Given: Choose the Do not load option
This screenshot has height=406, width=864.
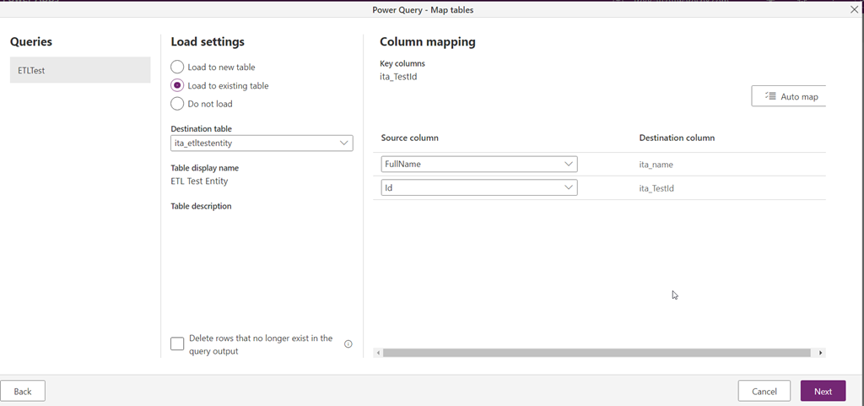Looking at the screenshot, I should click(x=177, y=104).
